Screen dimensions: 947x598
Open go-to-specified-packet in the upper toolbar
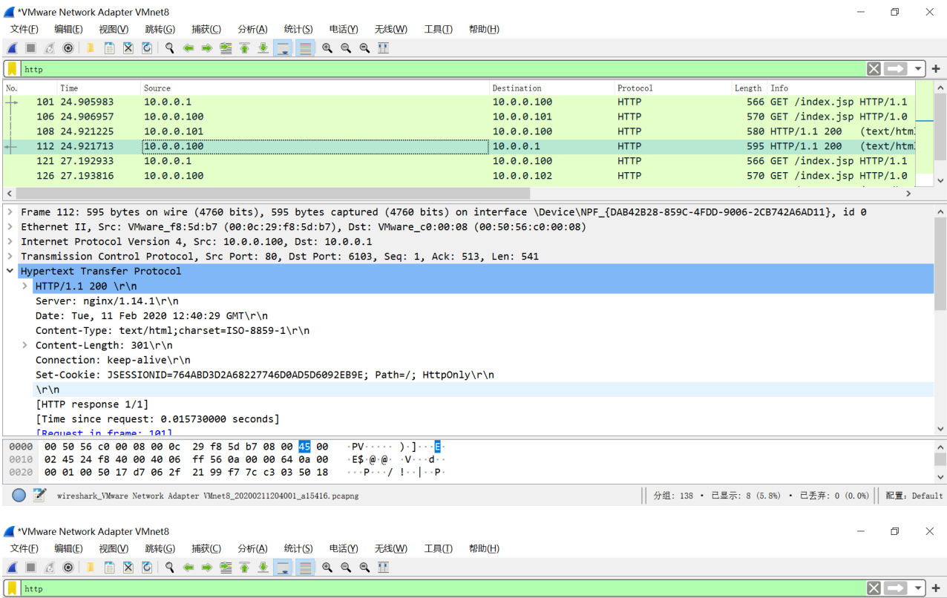[x=226, y=48]
